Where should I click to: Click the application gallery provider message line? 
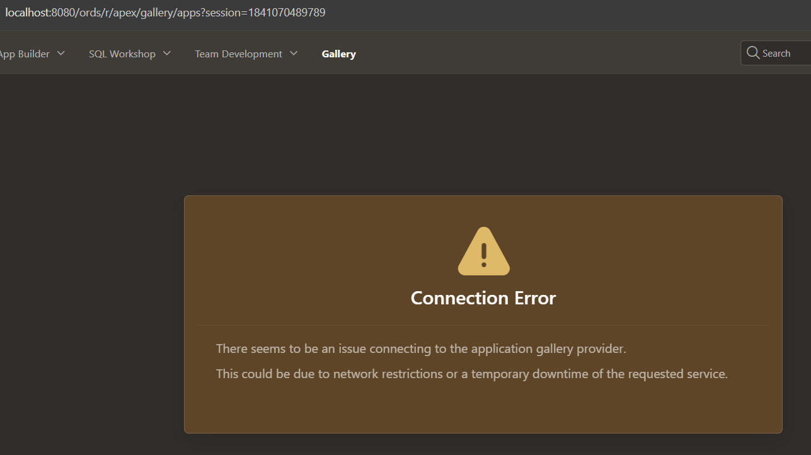[x=421, y=348]
